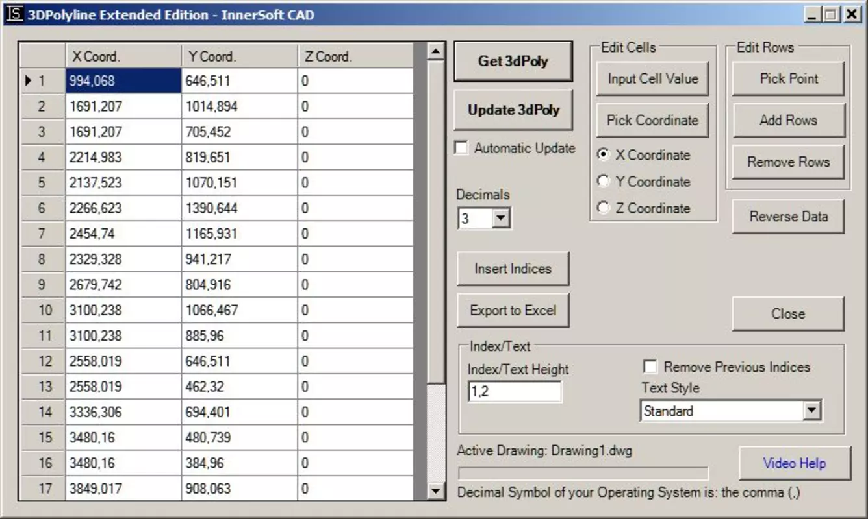Click cell with value 1066,467
The width and height of the screenshot is (868, 519).
point(239,310)
